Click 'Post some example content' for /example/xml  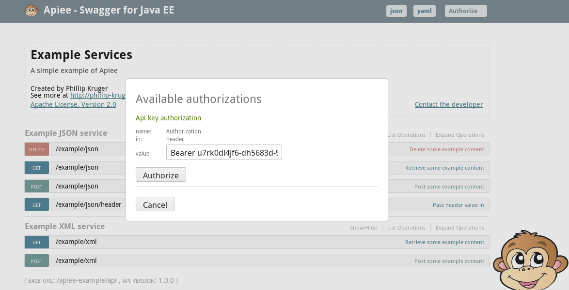pos(449,261)
